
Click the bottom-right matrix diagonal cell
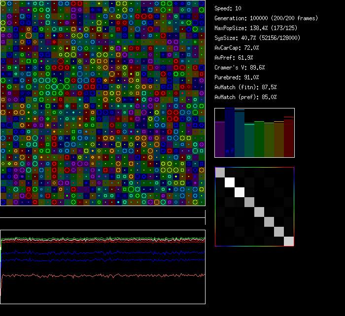(289, 241)
